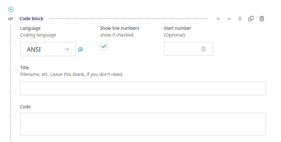This screenshot has height=142, width=281.
Task: Duplicate the Code block
Action: (x=251, y=19)
